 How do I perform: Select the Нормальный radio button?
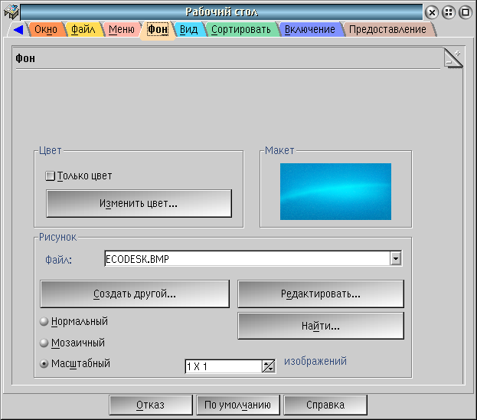coord(44,322)
